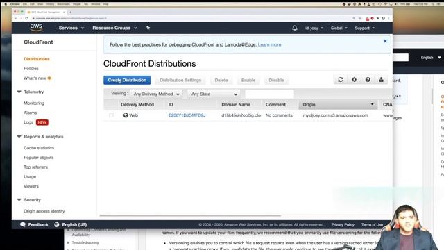Reload the browser page
The height and width of the screenshot is (250, 444).
point(26,19)
